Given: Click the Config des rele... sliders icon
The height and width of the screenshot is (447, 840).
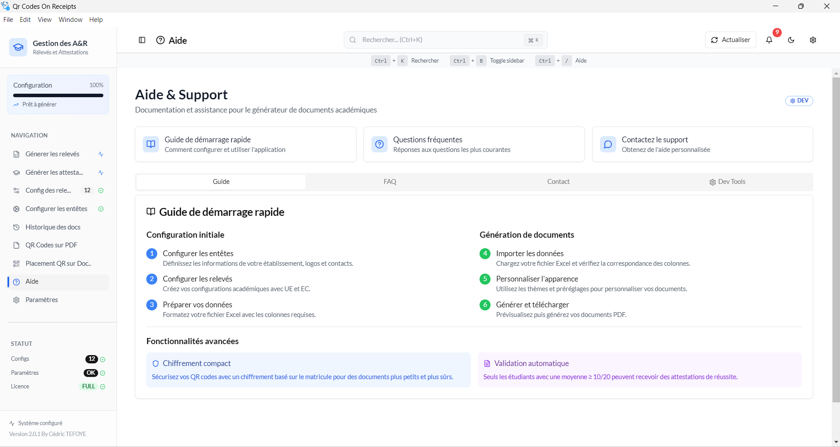Looking at the screenshot, I should (x=16, y=190).
